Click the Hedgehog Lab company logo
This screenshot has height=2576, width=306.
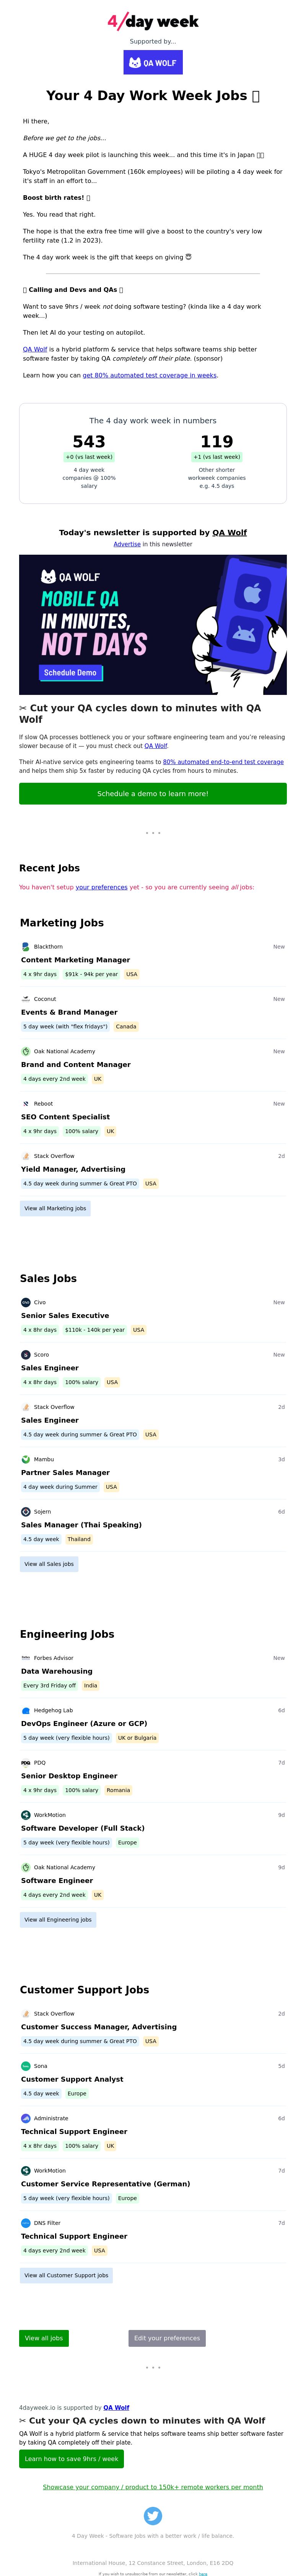point(26,1710)
